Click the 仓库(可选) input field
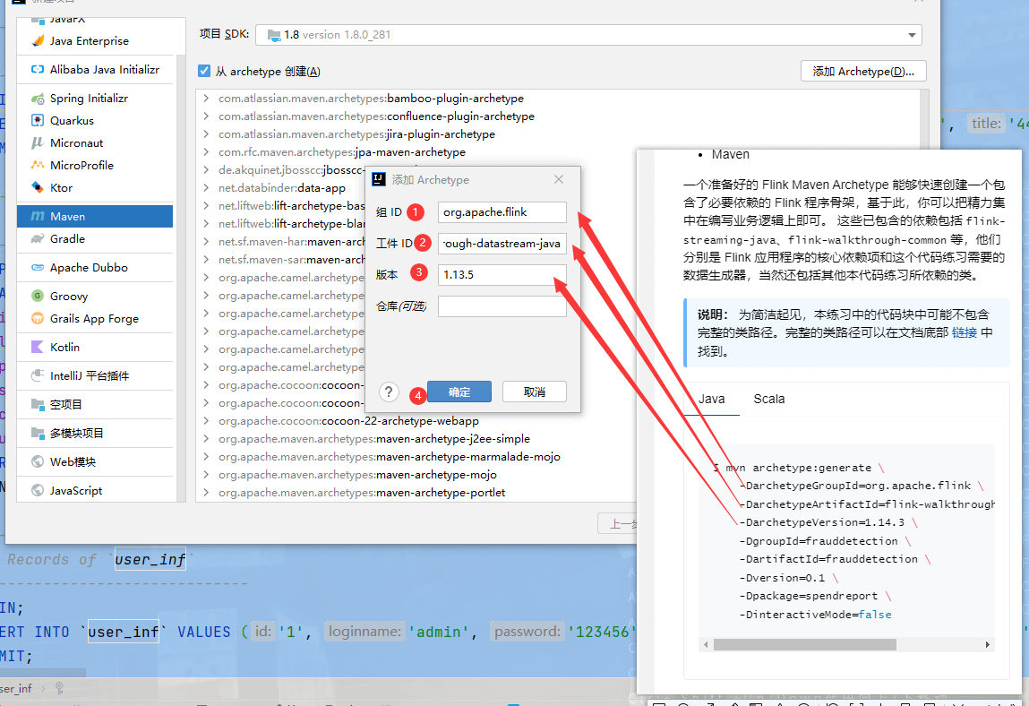This screenshot has width=1029, height=706. [x=502, y=306]
